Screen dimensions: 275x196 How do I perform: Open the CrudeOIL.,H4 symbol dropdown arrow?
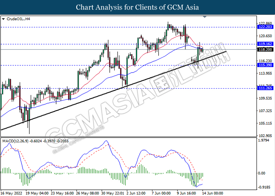tap(3, 19)
